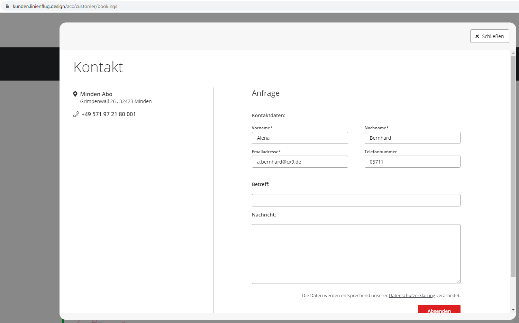The height and width of the screenshot is (323, 519).
Task: Click the lock icon in address bar
Action: click(x=7, y=6)
